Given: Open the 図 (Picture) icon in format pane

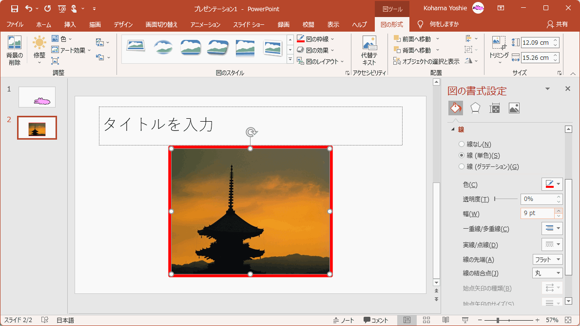Looking at the screenshot, I should click(514, 108).
